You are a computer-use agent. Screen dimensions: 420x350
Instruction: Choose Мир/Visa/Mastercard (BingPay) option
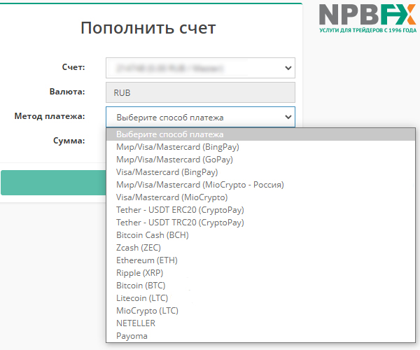click(260, 147)
